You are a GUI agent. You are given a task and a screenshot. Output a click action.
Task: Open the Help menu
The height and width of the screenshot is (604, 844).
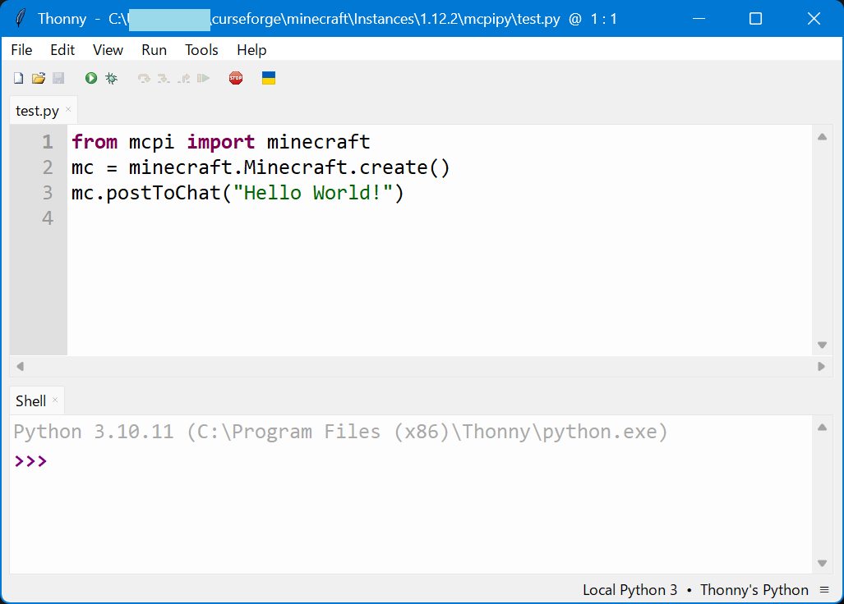(251, 50)
